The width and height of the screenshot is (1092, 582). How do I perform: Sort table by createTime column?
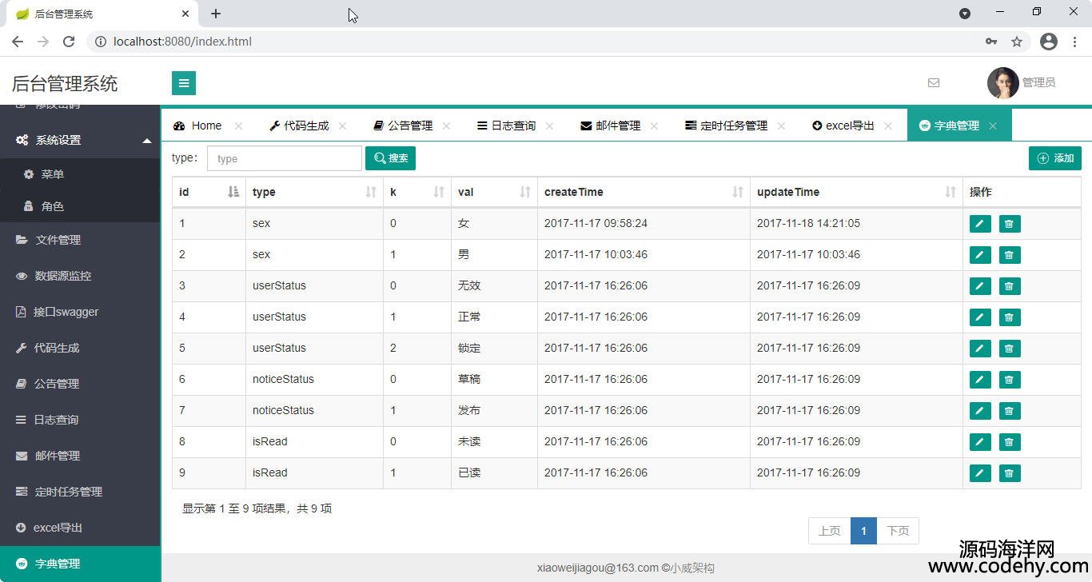point(644,192)
